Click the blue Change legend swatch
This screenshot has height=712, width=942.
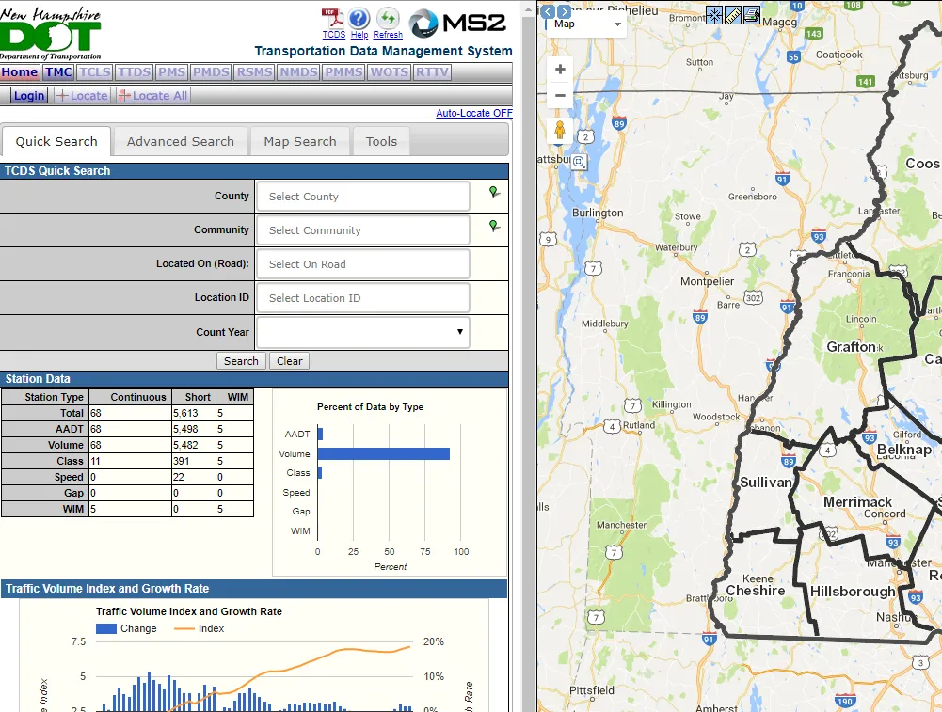click(106, 628)
